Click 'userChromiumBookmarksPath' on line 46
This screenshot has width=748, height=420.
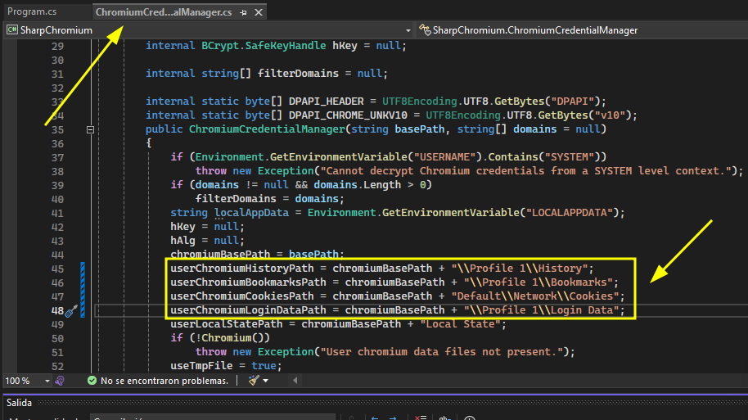248,282
